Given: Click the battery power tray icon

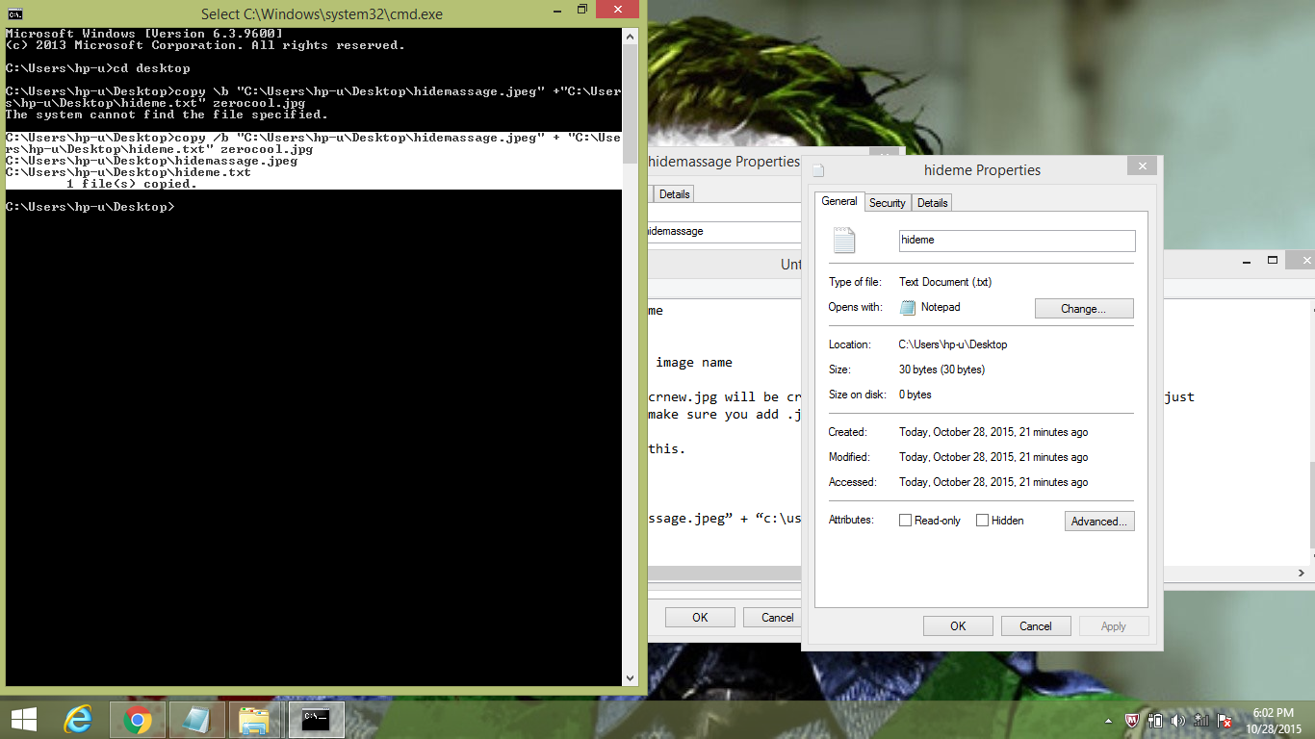Looking at the screenshot, I should (x=1156, y=720).
